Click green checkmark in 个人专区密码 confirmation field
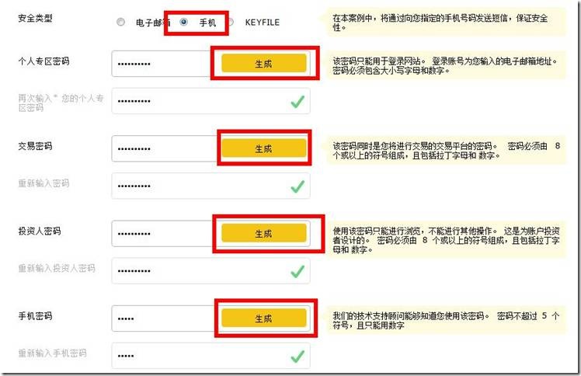 (x=297, y=102)
